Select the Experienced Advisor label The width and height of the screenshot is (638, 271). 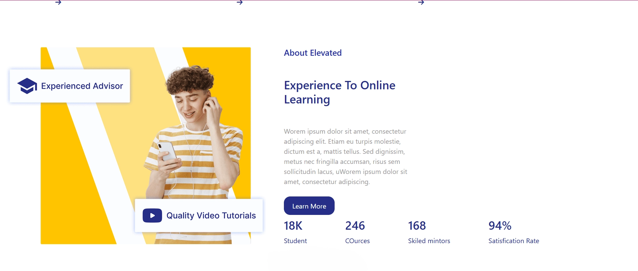point(82,86)
